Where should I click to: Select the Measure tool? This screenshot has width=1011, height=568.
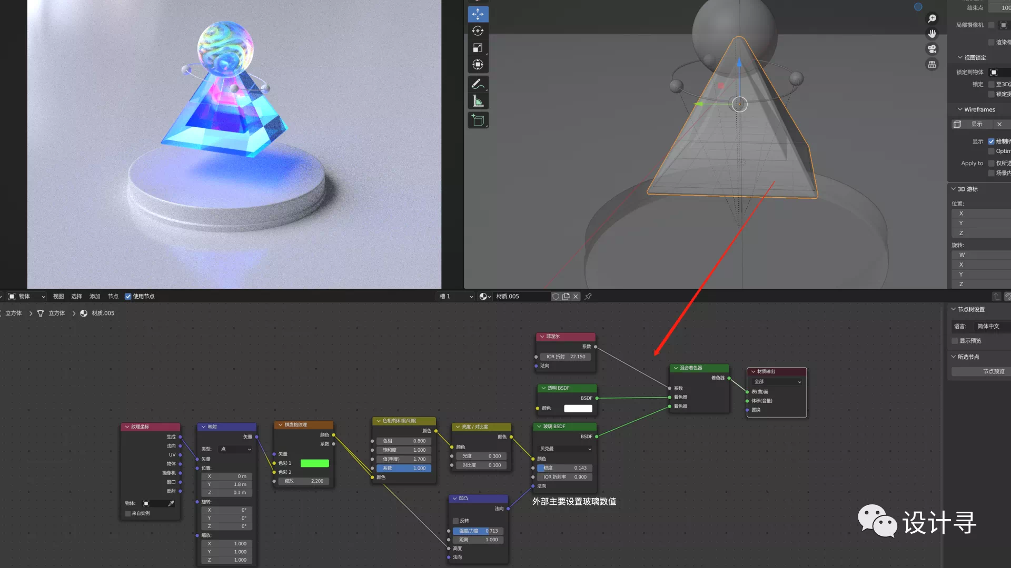coord(478,101)
